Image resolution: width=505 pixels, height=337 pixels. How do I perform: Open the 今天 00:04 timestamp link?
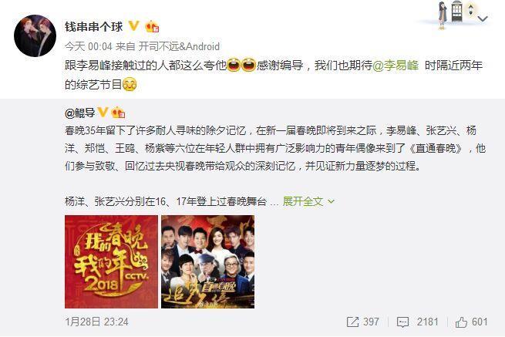coord(88,46)
